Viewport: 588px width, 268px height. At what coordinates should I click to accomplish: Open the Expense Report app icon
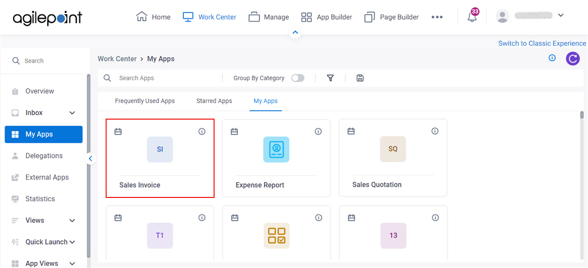[276, 149]
